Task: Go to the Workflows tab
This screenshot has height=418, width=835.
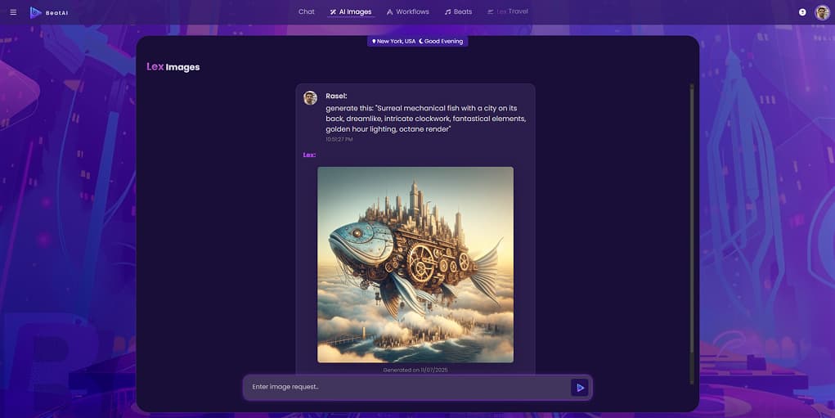Action: 407,12
